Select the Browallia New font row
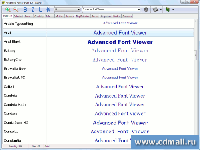Screen dimensions: 200x150 98,68
